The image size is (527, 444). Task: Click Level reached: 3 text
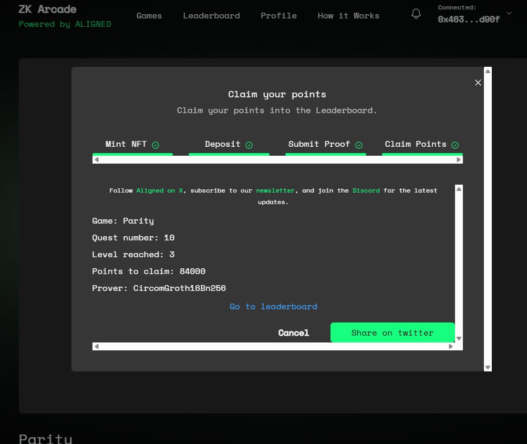(133, 255)
